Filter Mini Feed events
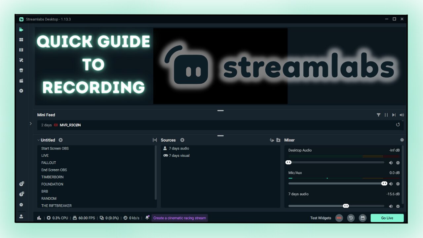Viewport: 423px width, 238px height. [x=378, y=115]
